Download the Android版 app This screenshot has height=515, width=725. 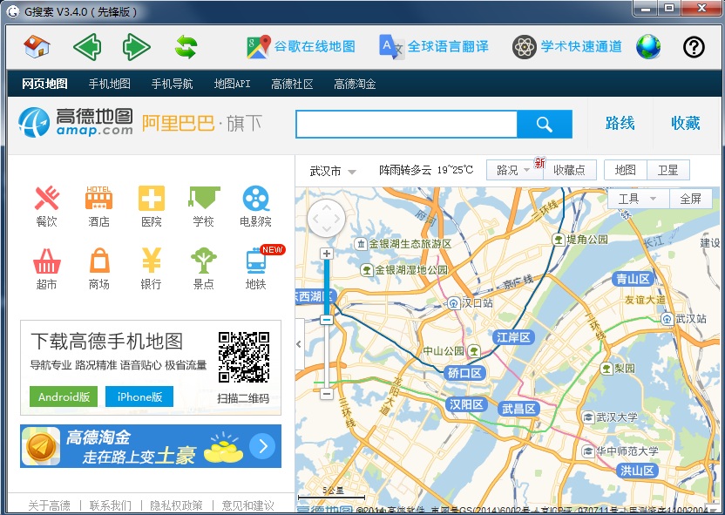(x=64, y=396)
